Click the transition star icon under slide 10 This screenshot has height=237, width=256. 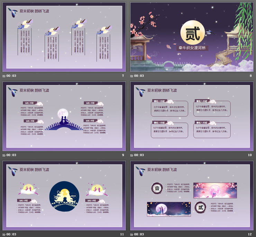(x=132, y=155)
